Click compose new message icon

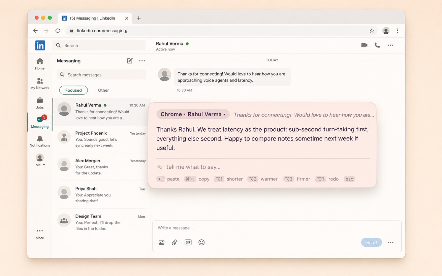pos(130,61)
